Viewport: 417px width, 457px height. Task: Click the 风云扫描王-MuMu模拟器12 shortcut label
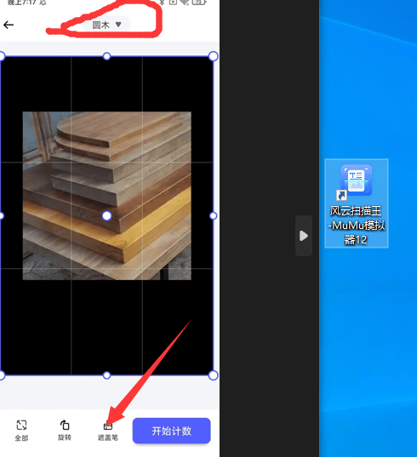point(357,226)
